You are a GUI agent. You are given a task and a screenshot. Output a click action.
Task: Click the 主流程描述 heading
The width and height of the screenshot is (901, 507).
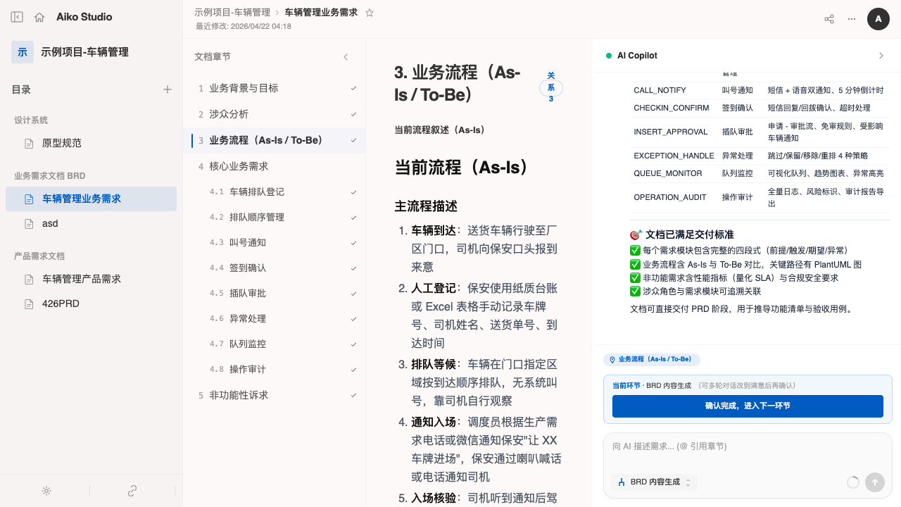[426, 206]
